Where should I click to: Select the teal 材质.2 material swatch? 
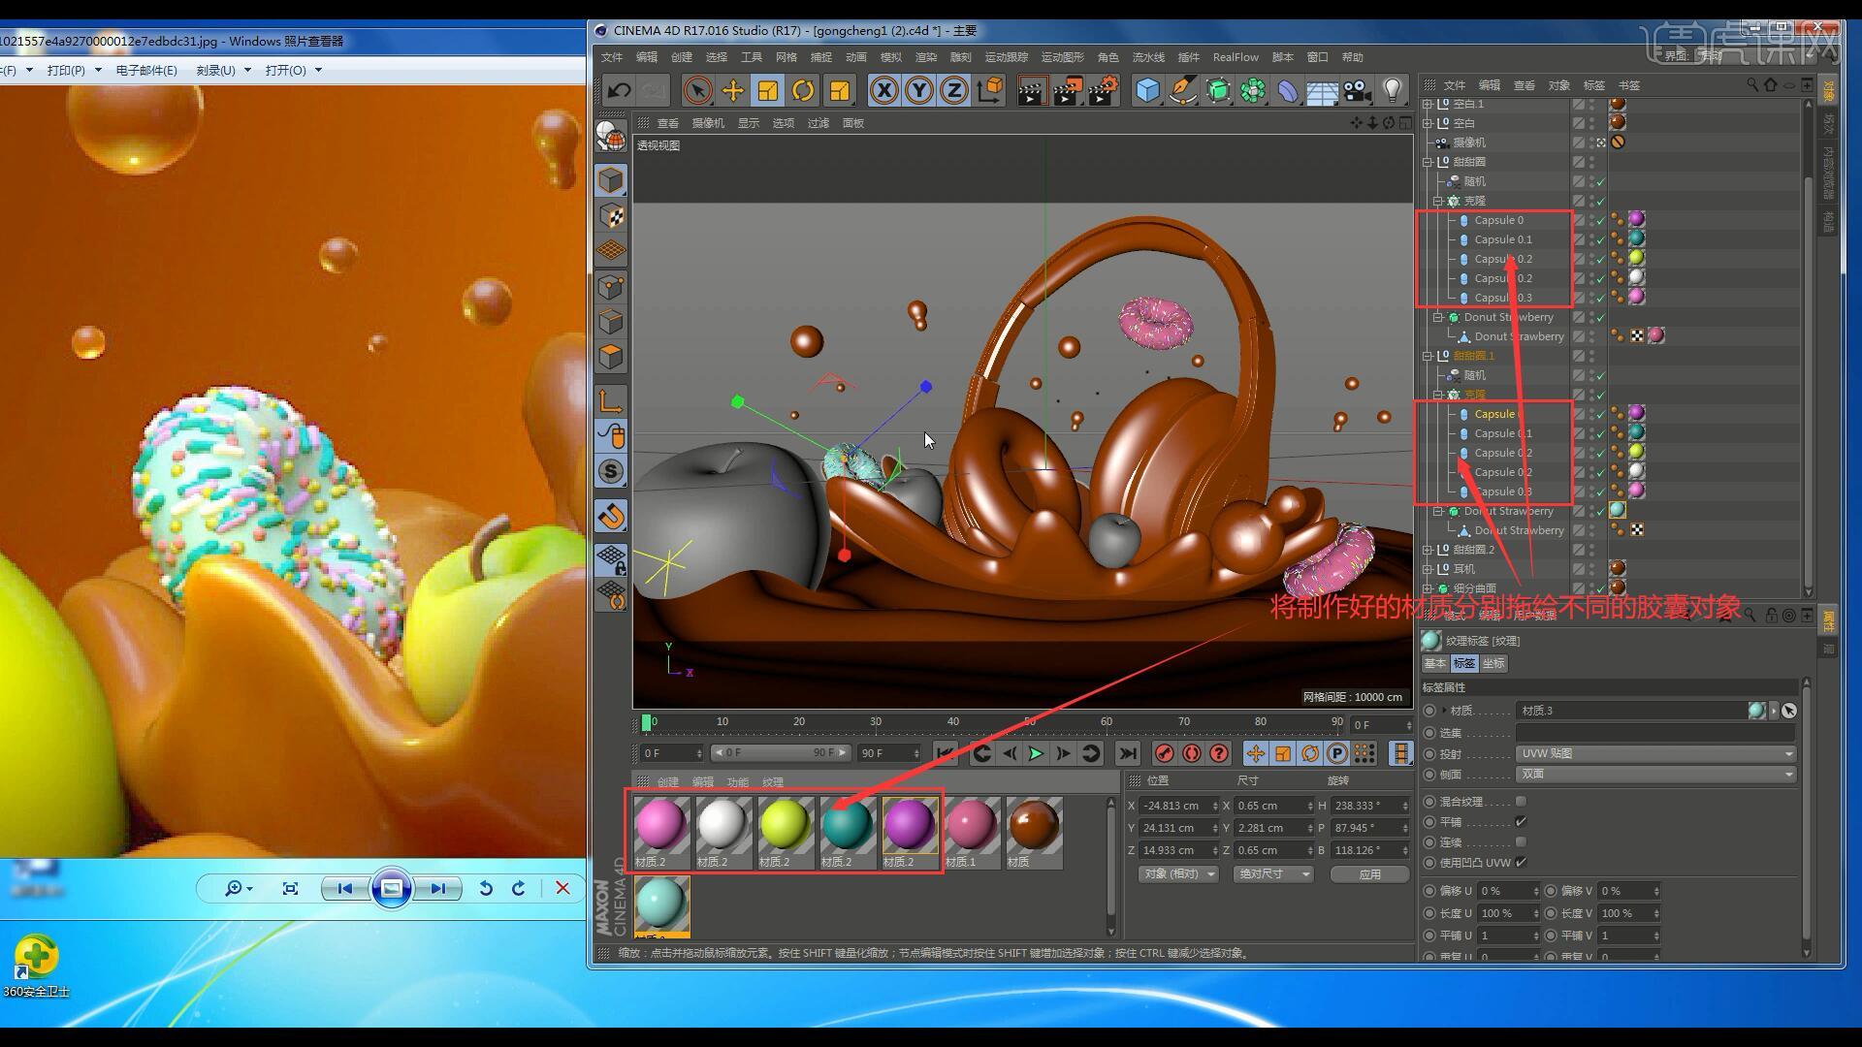848,833
